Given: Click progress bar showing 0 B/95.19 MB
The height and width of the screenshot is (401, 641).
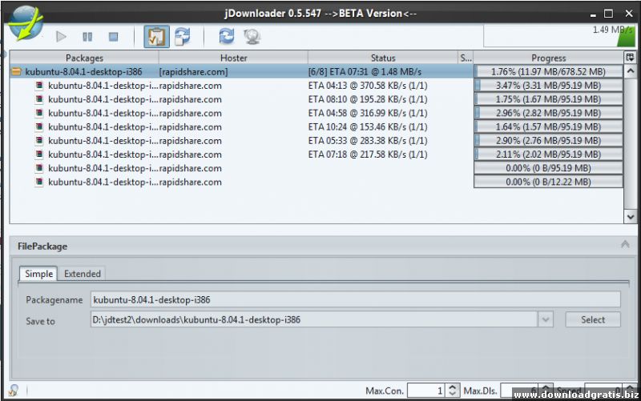Looking at the screenshot, I should [x=548, y=168].
